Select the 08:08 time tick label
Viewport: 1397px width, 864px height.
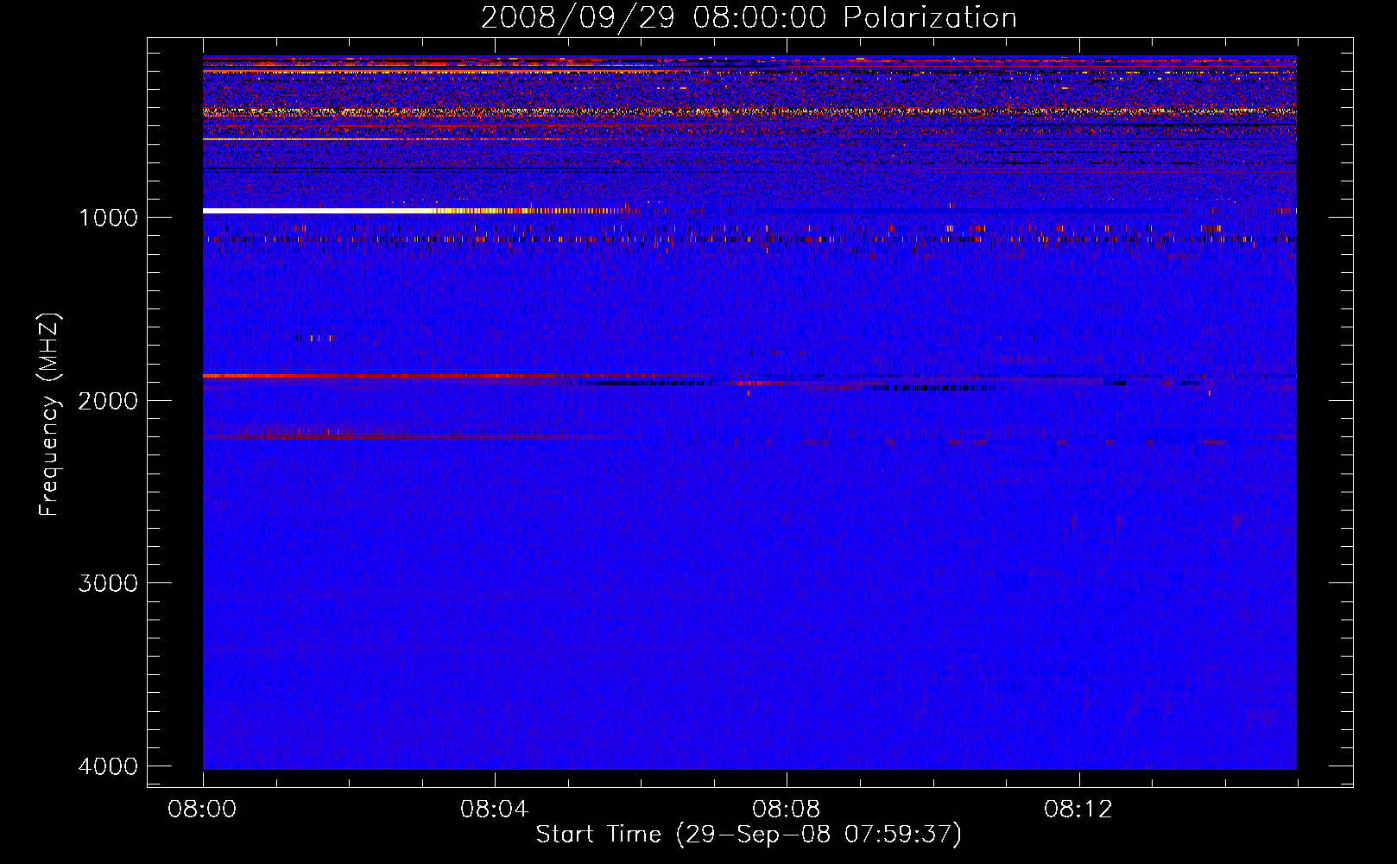click(787, 810)
